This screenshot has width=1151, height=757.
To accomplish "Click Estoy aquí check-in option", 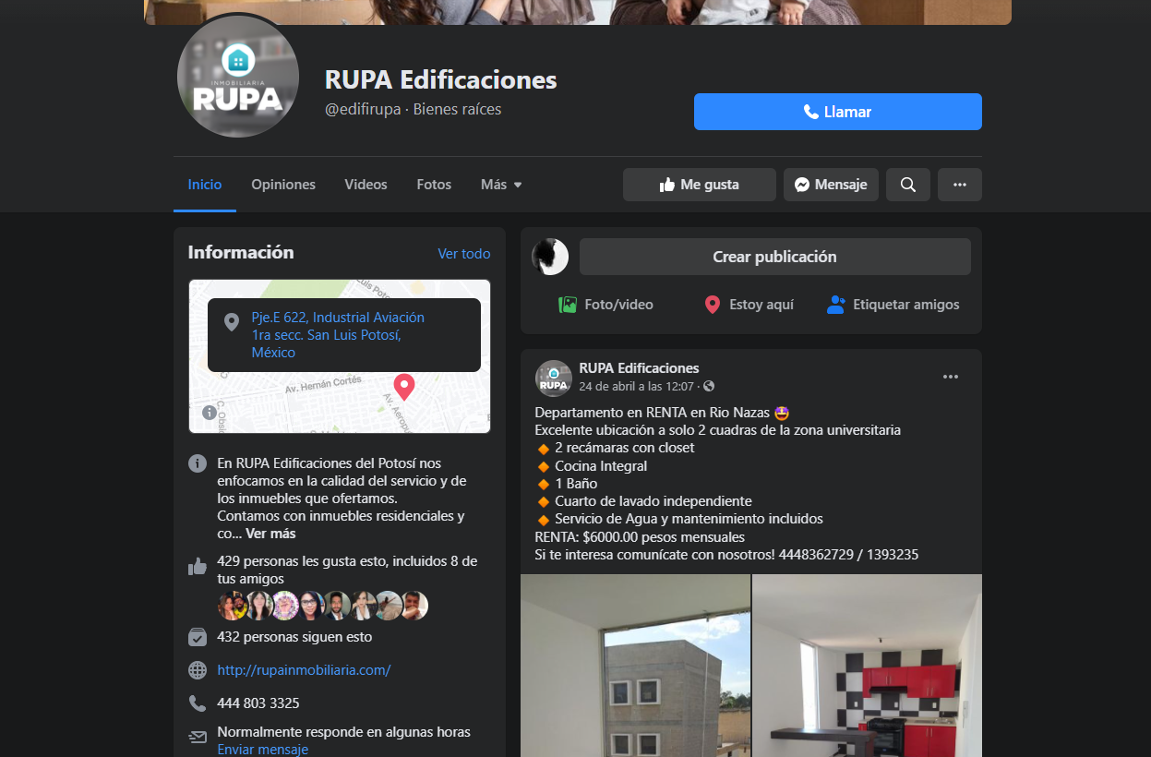I will pos(749,305).
